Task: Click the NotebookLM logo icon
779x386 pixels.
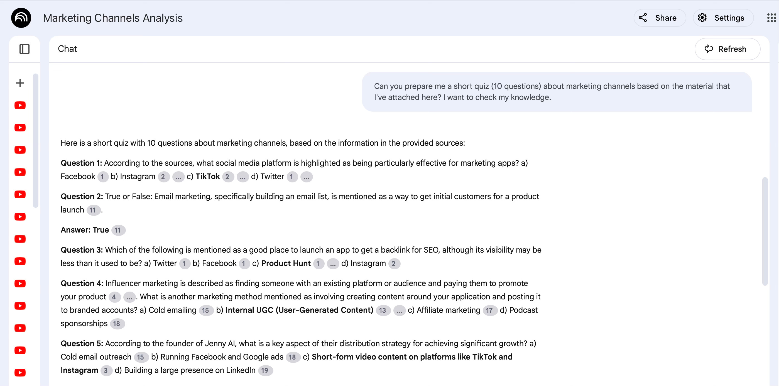Action: coord(21,18)
